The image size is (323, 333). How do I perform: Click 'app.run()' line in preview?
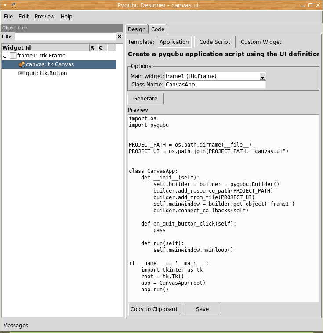[155, 290]
